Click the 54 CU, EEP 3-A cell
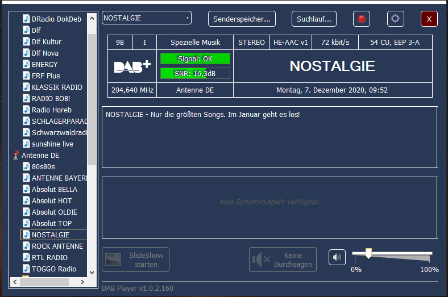 point(396,43)
